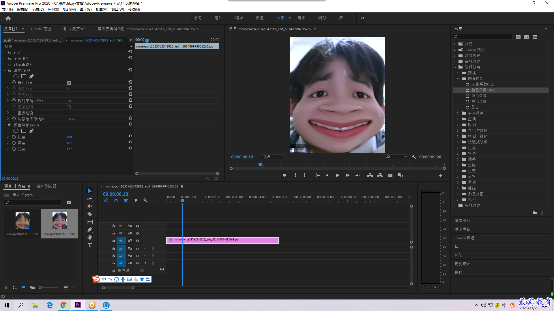This screenshot has width=554, height=311.
Task: Toggle 自动数量 checkbox
Action: 69,83
